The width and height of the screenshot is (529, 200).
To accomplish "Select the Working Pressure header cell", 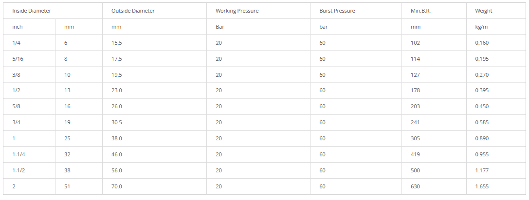I will [x=237, y=11].
